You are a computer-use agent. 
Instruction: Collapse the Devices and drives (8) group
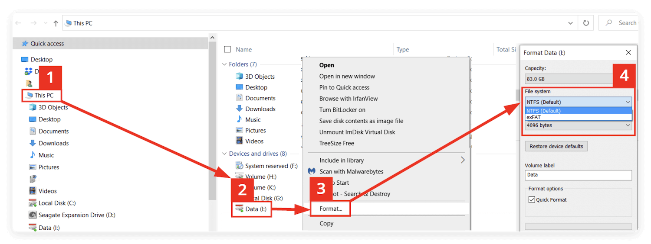224,154
